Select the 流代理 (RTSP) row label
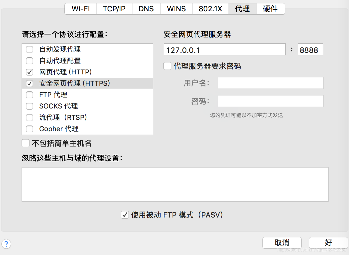The width and height of the screenshot is (349, 255). pyautogui.click(x=63, y=118)
